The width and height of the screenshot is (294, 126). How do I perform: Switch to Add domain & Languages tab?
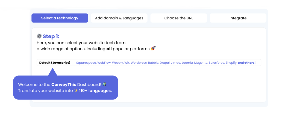(x=119, y=18)
